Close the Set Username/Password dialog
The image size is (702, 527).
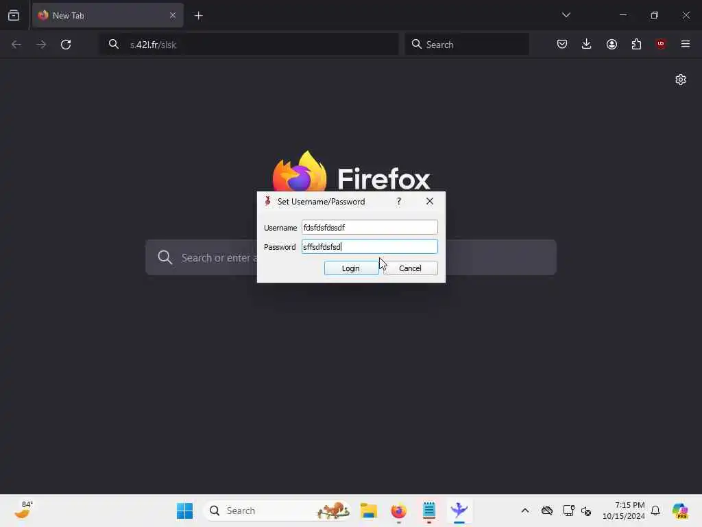coord(430,201)
